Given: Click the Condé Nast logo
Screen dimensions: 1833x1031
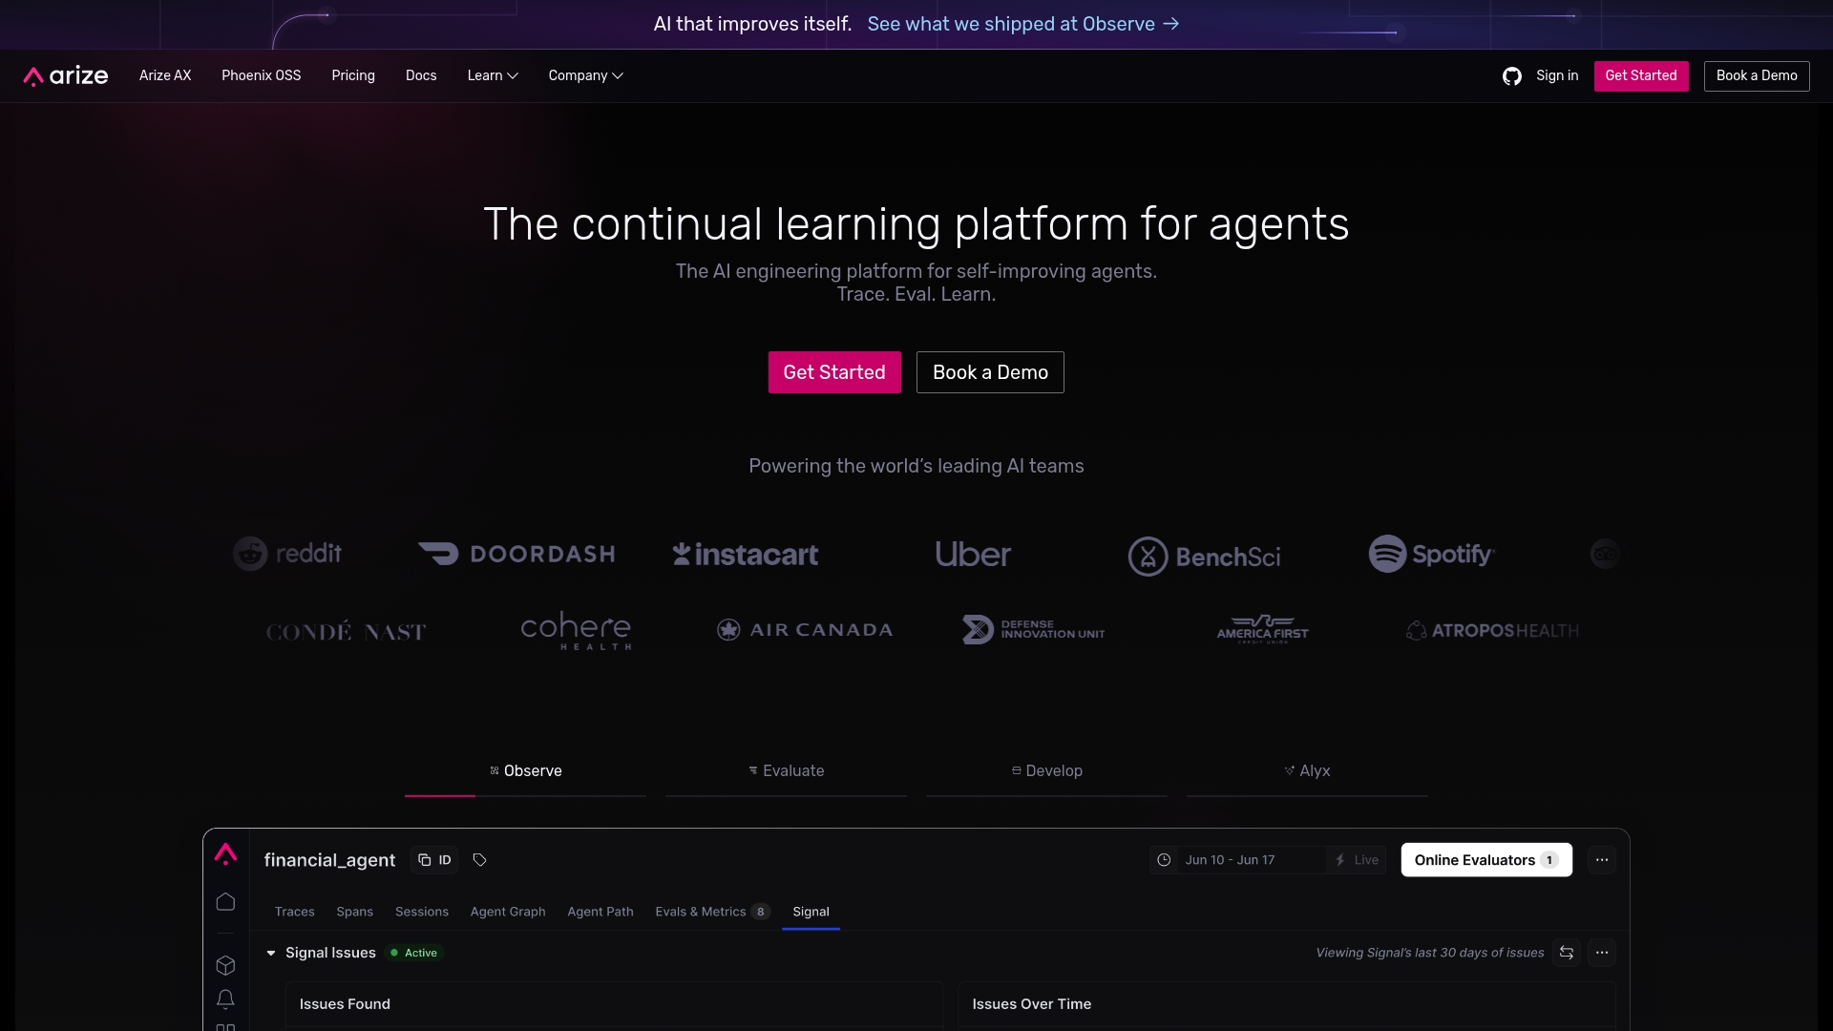Looking at the screenshot, I should coord(346,631).
